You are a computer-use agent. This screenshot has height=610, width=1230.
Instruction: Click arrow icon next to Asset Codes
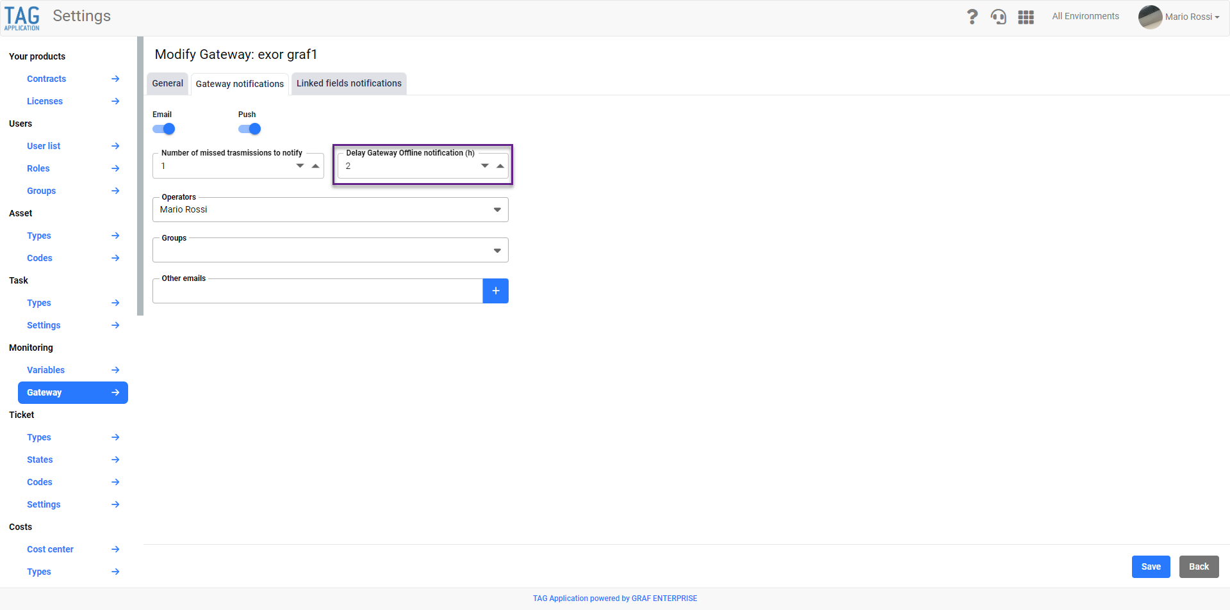coord(115,258)
